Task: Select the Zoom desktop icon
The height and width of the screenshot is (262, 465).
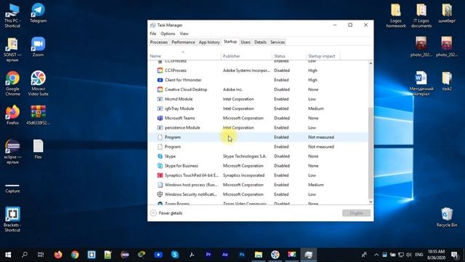Action: click(39, 47)
